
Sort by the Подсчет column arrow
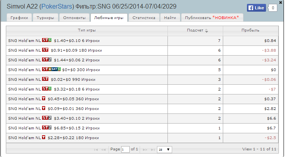pyautogui.click(x=206, y=31)
